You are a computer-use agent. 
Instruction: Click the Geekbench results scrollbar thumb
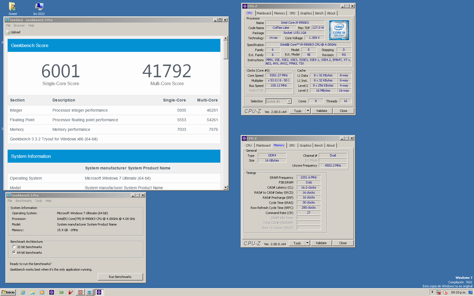[x=225, y=50]
